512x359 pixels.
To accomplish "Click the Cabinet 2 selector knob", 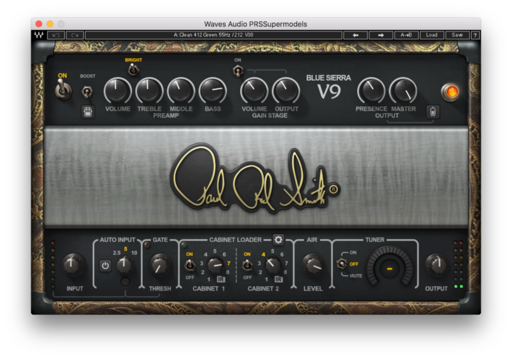I will [x=273, y=266].
